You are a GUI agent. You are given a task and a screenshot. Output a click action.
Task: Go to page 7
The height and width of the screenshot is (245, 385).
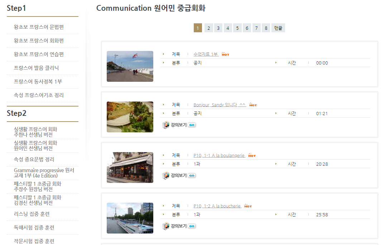(x=256, y=28)
